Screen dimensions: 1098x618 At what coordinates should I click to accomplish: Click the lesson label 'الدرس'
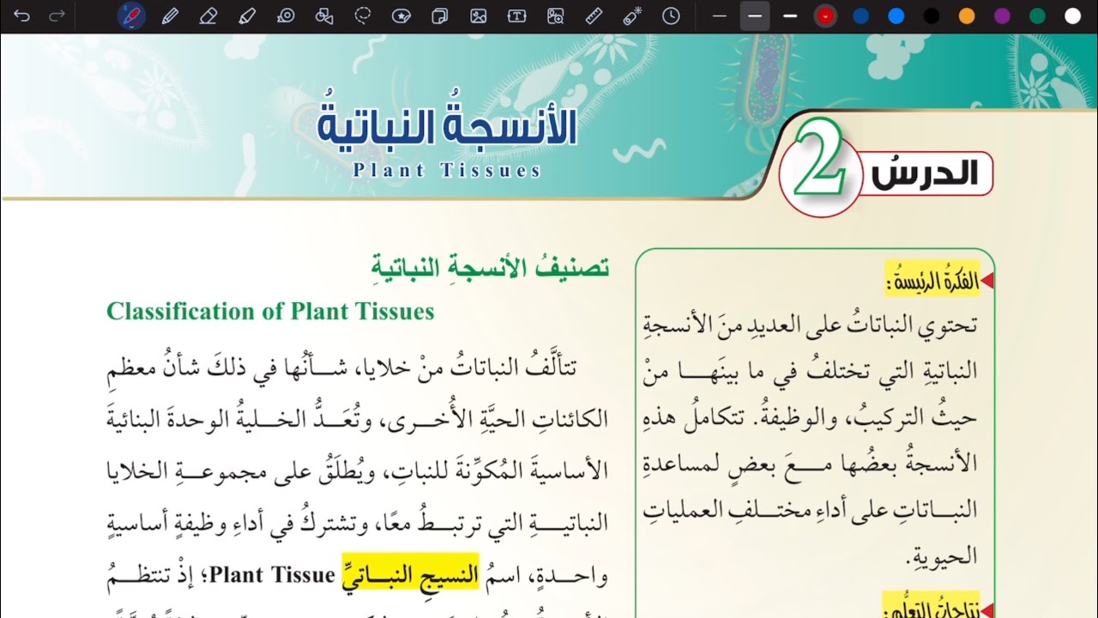coord(925,174)
